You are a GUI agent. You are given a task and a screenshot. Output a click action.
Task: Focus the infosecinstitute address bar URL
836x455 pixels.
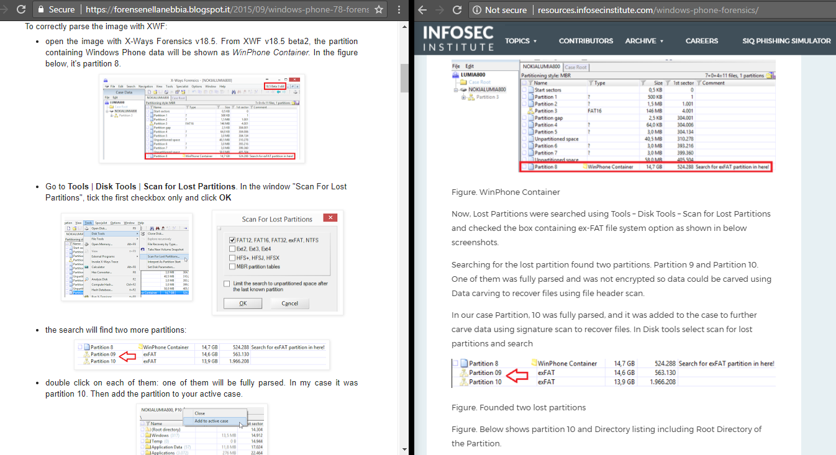point(648,10)
